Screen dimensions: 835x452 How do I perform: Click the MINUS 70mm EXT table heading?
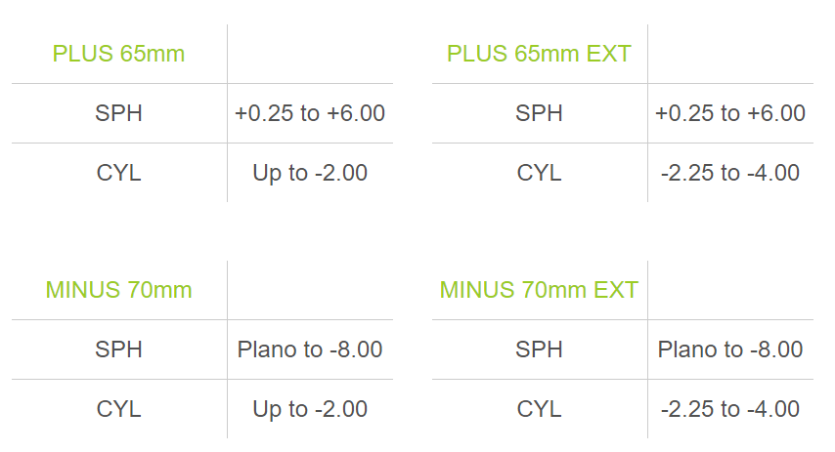pos(539,290)
